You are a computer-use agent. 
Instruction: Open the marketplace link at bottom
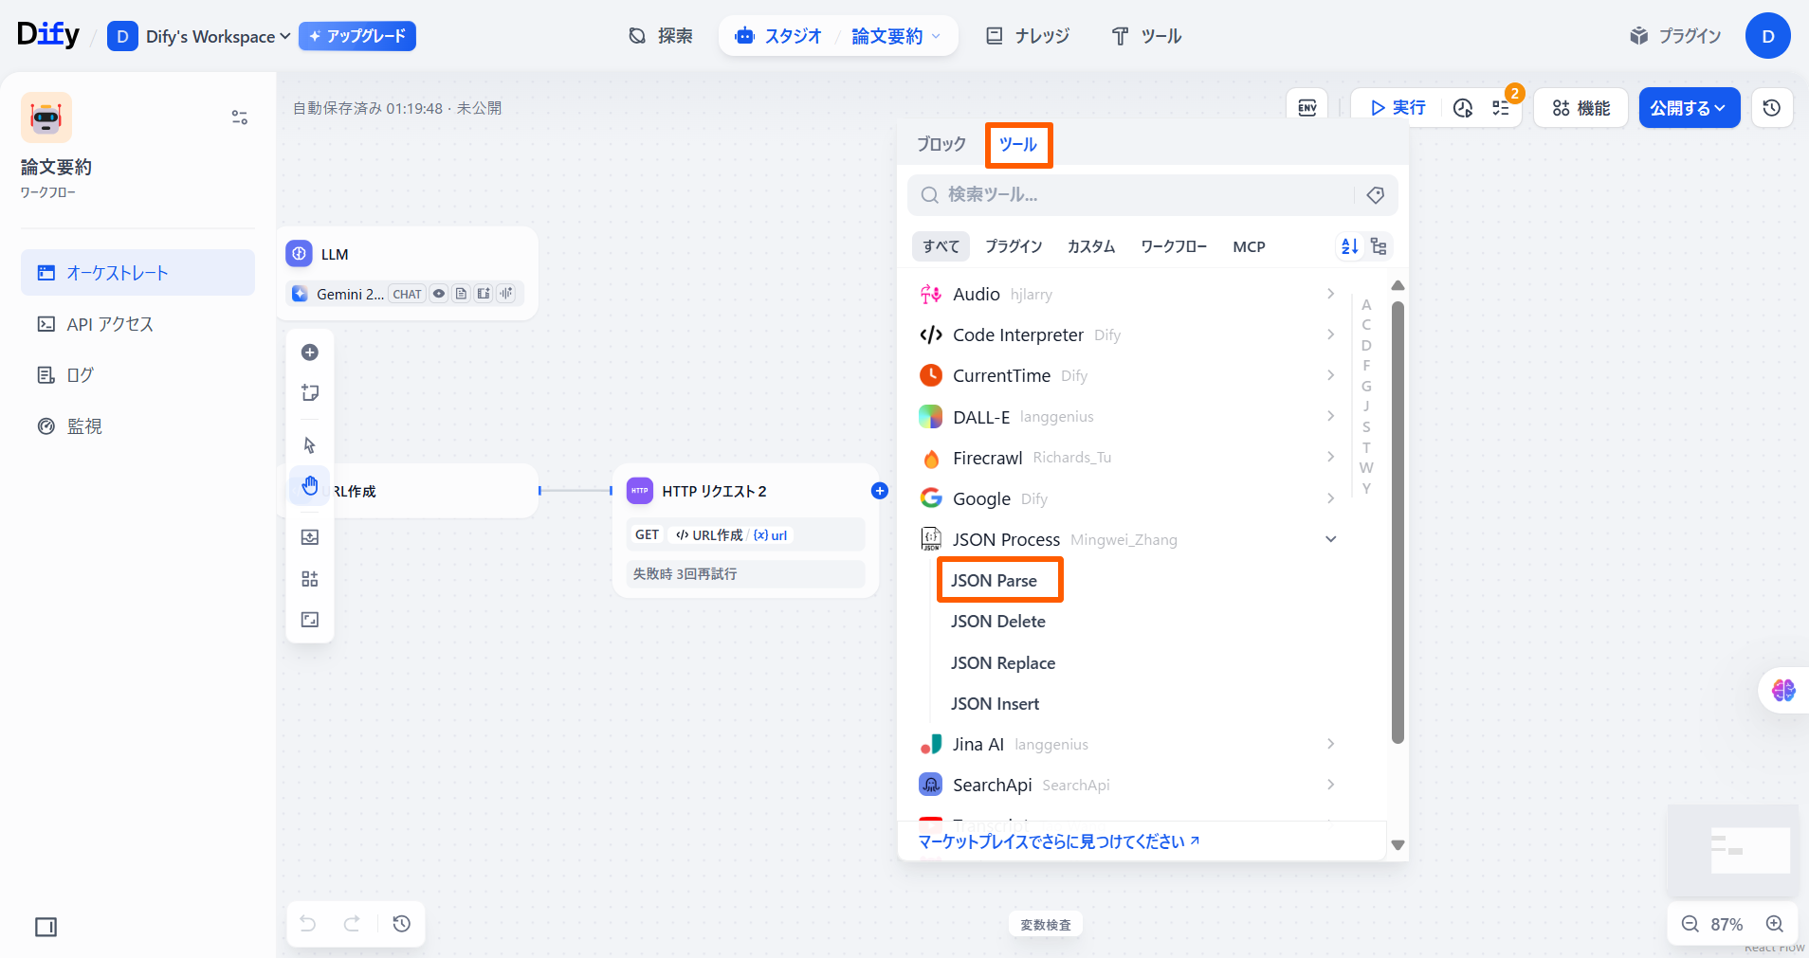tap(1058, 841)
